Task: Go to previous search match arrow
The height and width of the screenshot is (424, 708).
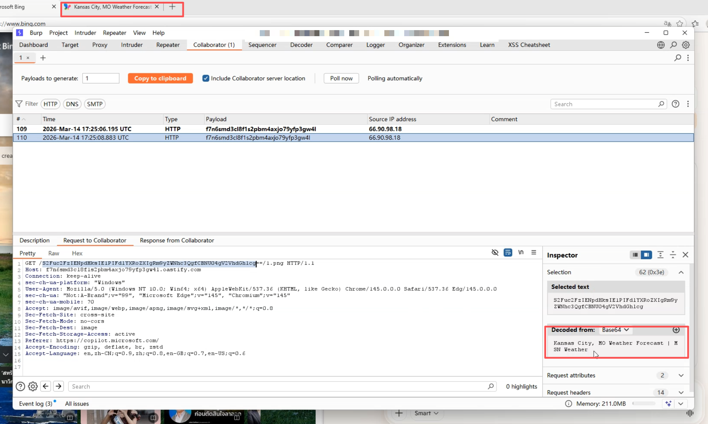Action: point(46,386)
